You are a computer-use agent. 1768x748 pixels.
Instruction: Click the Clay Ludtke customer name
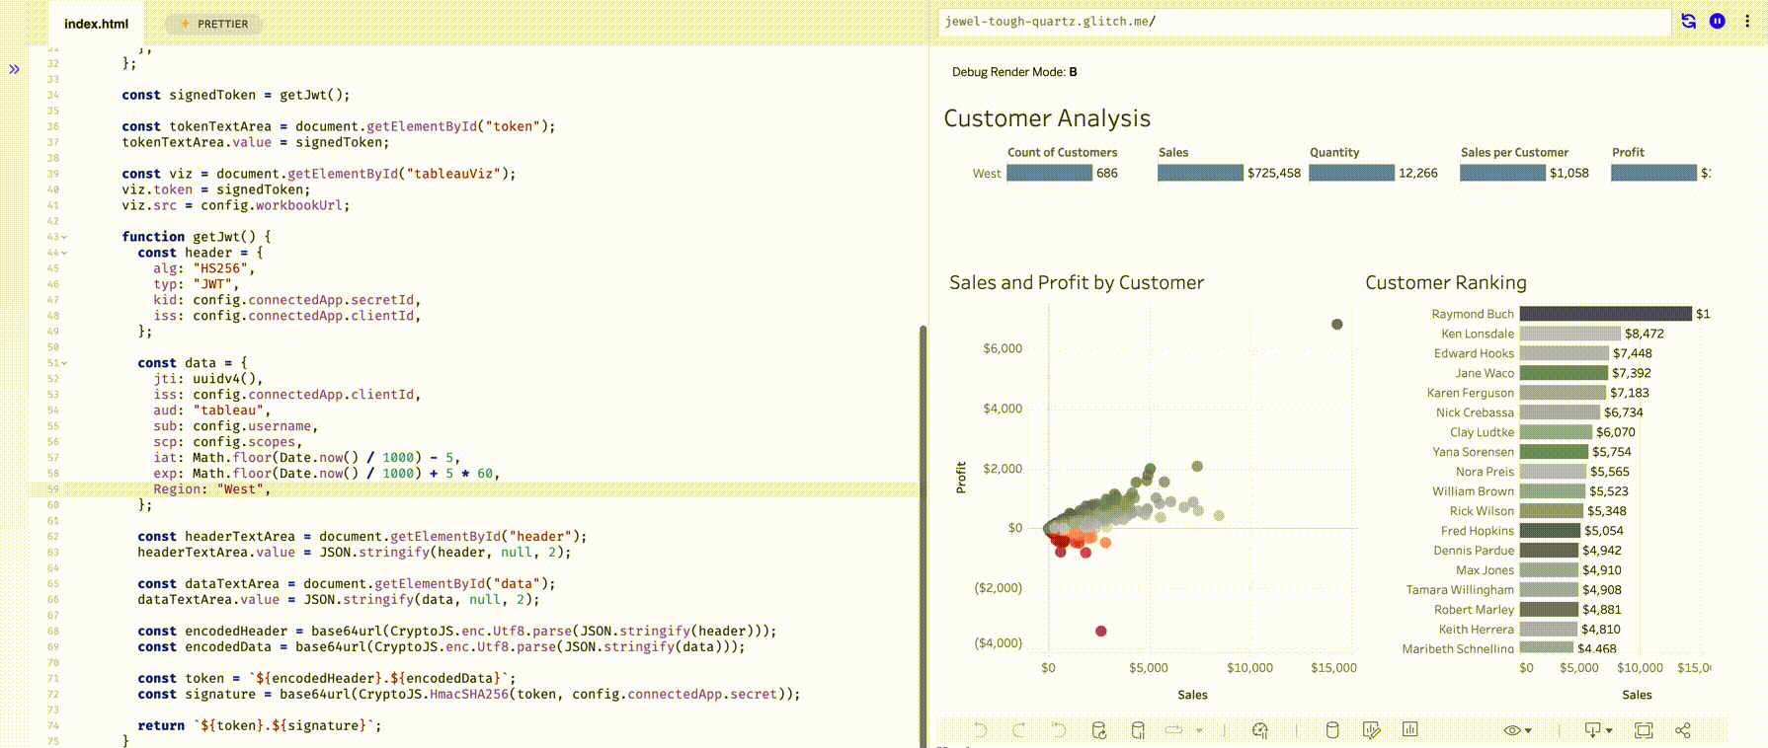tap(1482, 432)
